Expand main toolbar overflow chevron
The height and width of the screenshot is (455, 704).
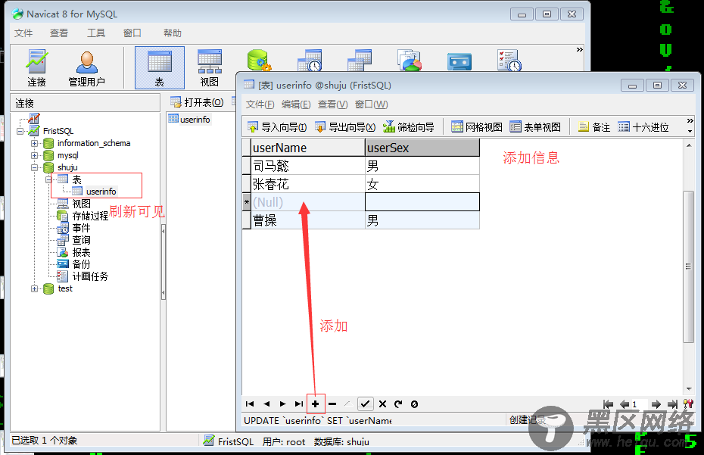tap(580, 50)
